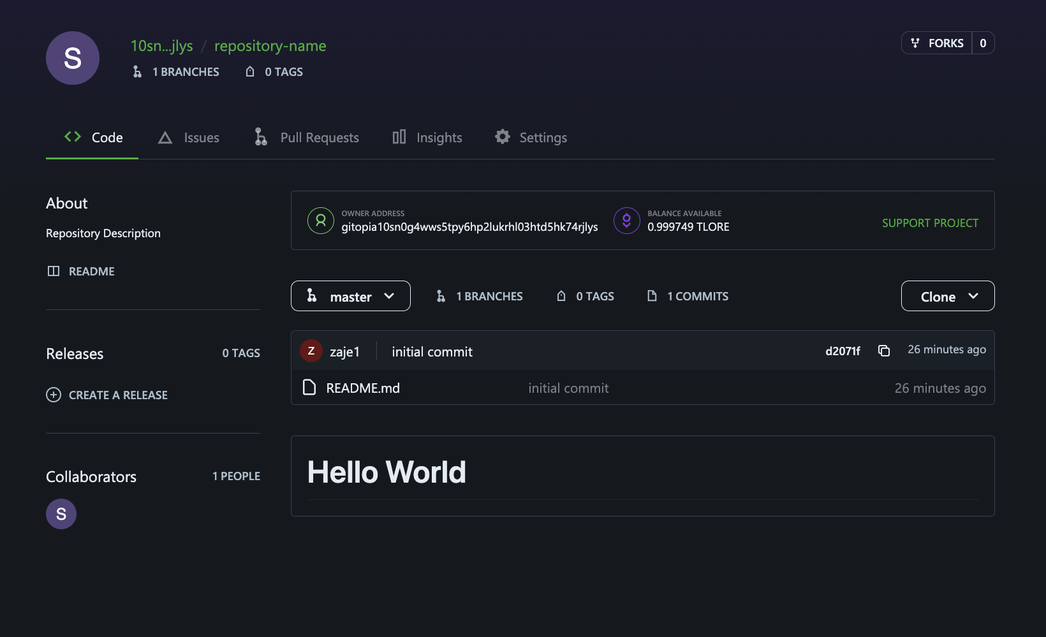Click the README book icon in About
This screenshot has width=1046, height=637.
(x=54, y=271)
